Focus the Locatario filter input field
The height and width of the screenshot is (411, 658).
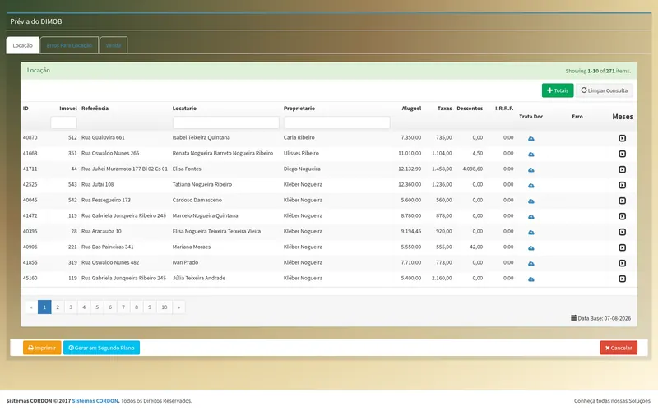coord(225,122)
